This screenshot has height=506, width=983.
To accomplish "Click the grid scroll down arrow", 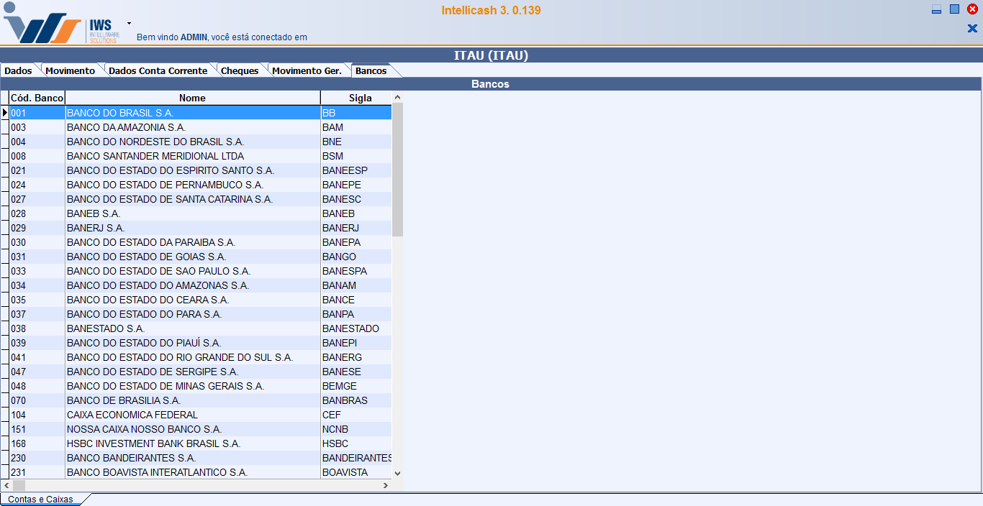I will [x=397, y=474].
